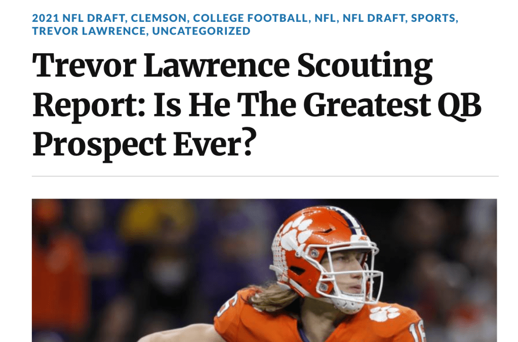
Task: Open the UNCATEGORIZED category link
Action: click(201, 31)
